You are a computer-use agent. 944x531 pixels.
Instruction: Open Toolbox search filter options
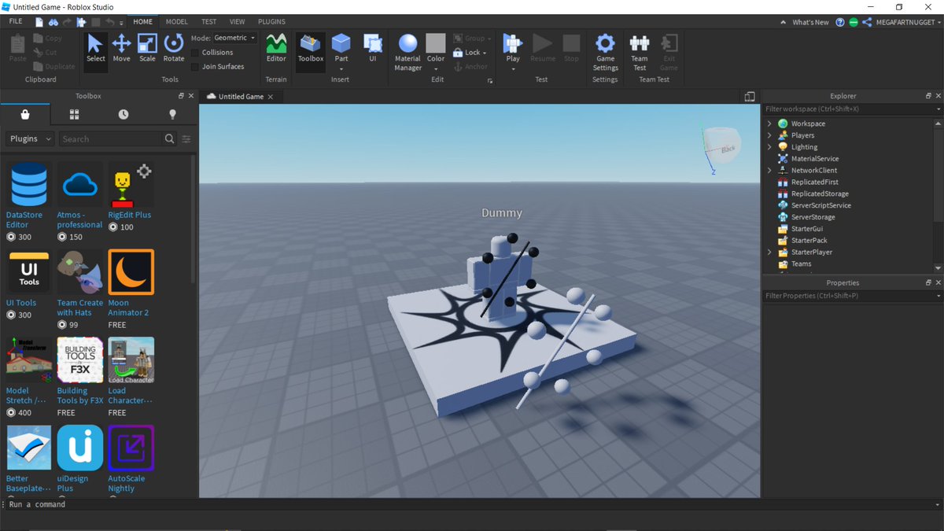(186, 138)
